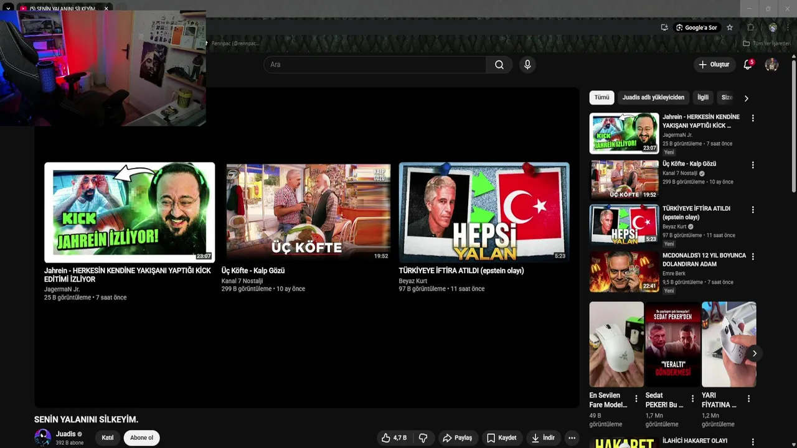Click the Katıl join button
The width and height of the screenshot is (797, 448).
tap(108, 438)
